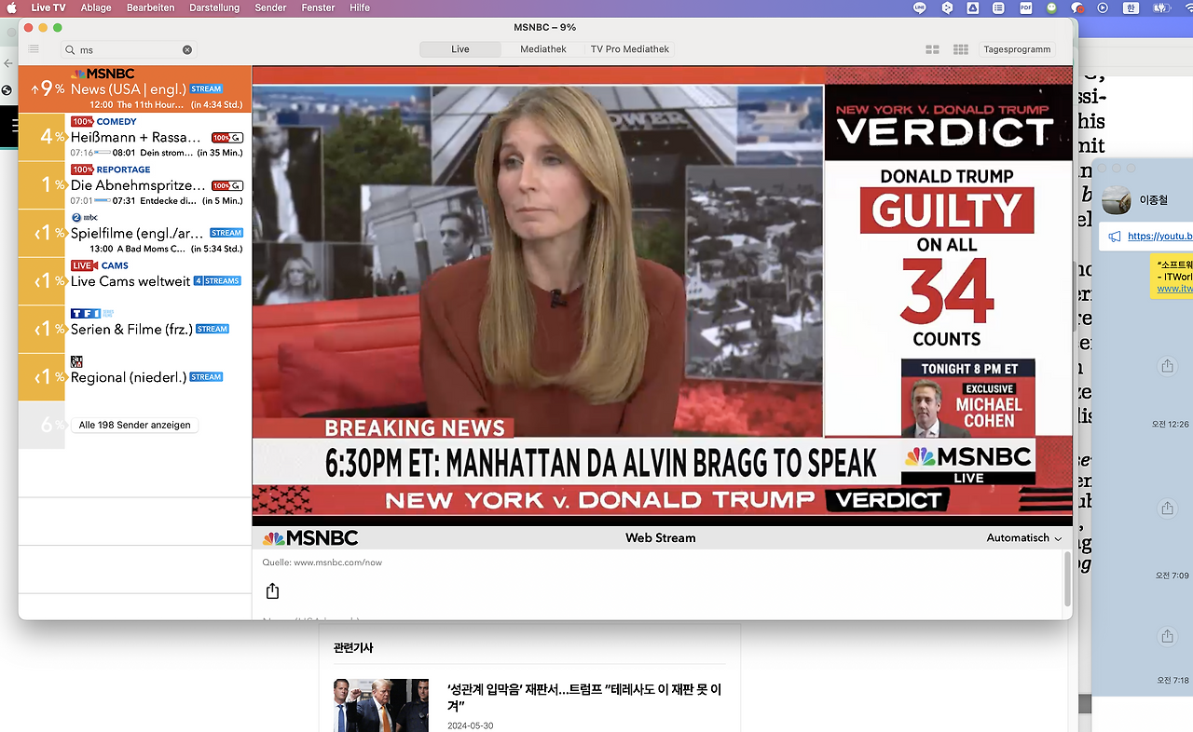1193x732 pixels.
Task: Click the MSNBC logo below the video
Action: (310, 538)
